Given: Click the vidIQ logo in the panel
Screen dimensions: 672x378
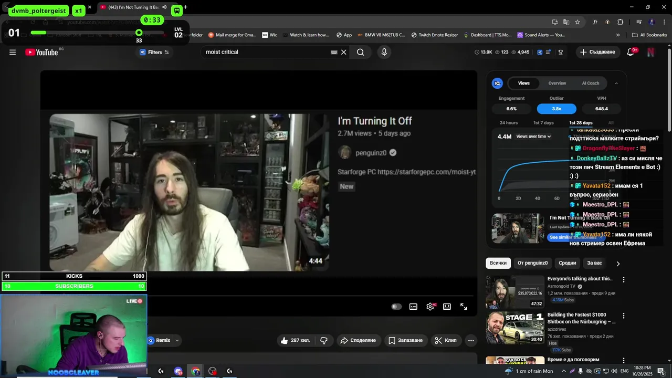Looking at the screenshot, I should 497,83.
